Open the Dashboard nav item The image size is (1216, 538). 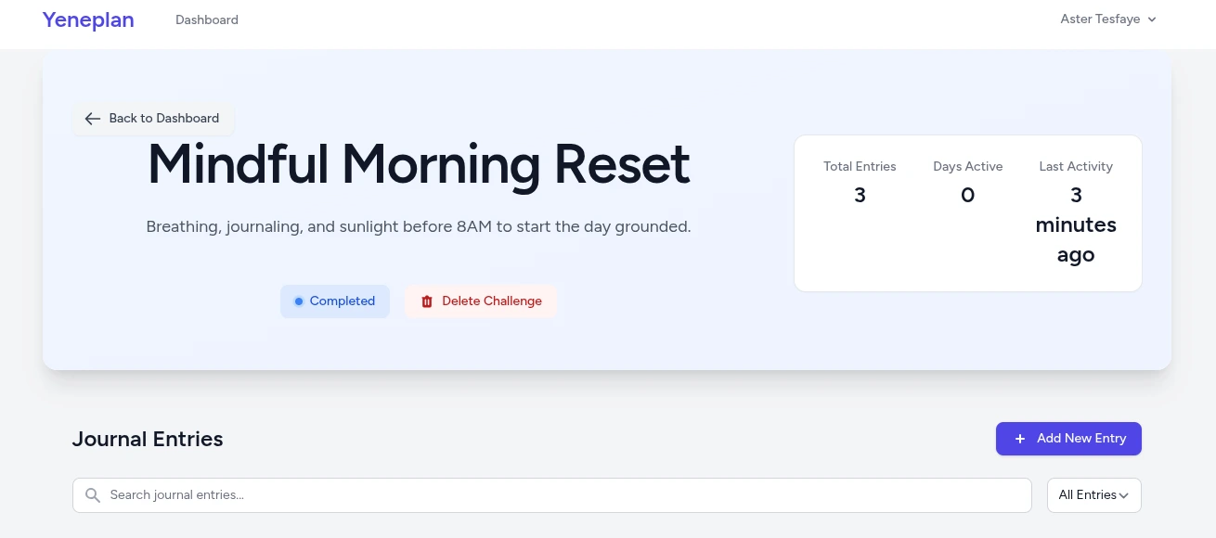pos(207,19)
